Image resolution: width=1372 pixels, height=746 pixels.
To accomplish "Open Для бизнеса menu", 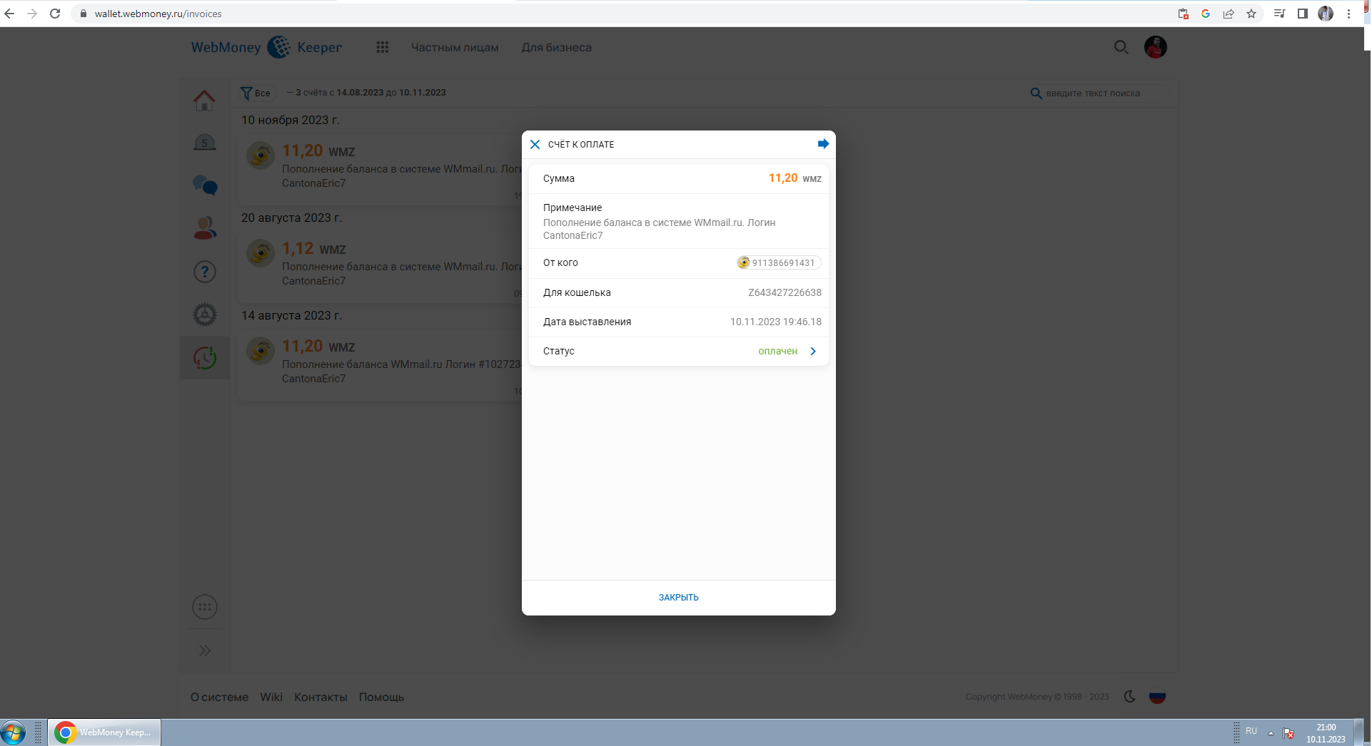I will [x=556, y=47].
